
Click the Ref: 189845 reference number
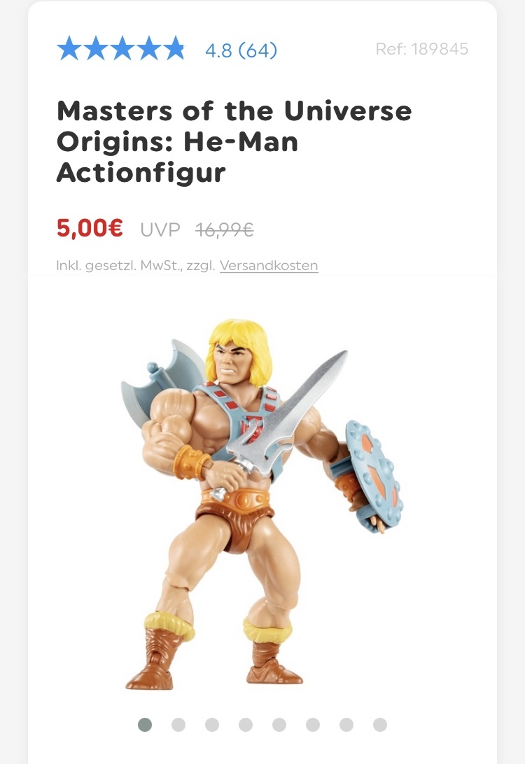pos(421,49)
